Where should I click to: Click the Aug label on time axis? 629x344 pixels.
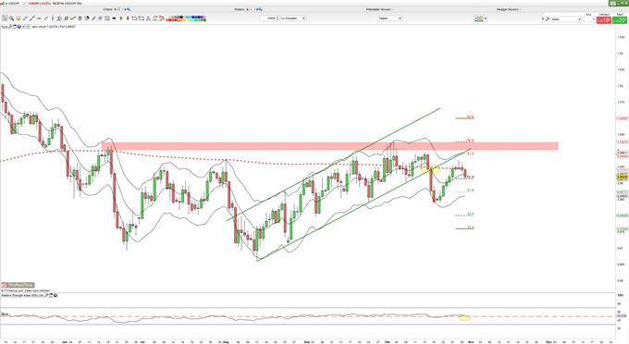coord(226,342)
